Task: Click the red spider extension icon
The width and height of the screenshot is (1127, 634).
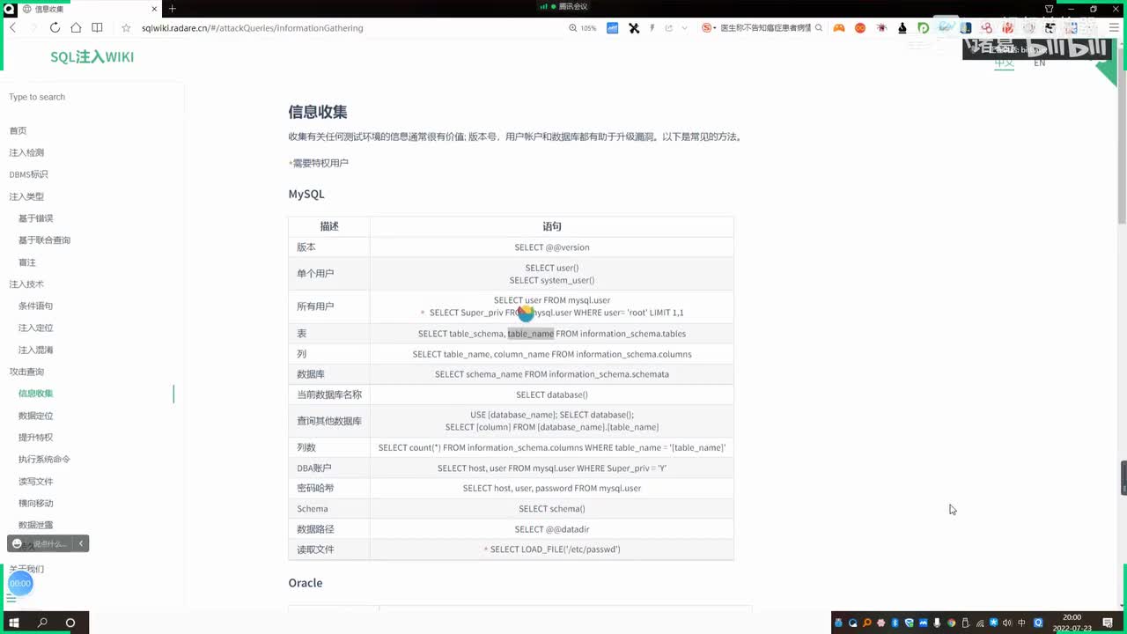Action: coord(881,28)
